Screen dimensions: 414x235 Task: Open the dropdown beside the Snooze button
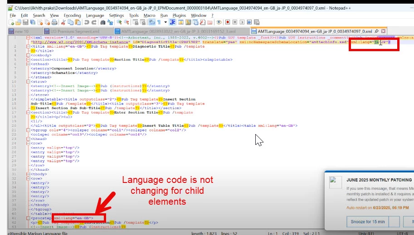click(394, 221)
